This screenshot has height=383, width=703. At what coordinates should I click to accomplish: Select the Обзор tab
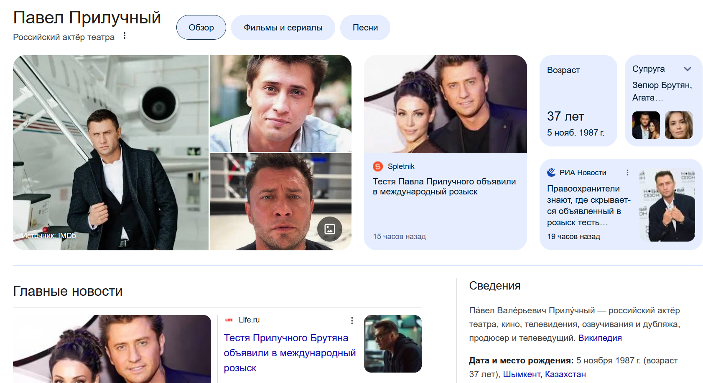coord(201,28)
